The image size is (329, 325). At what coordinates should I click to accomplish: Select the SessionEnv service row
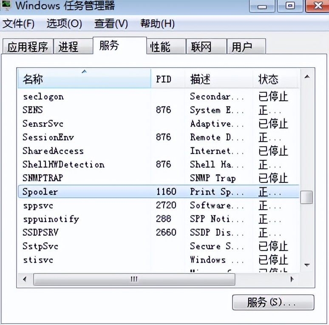click(159, 137)
